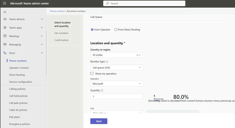Select the Get numbers step

pos(61,33)
